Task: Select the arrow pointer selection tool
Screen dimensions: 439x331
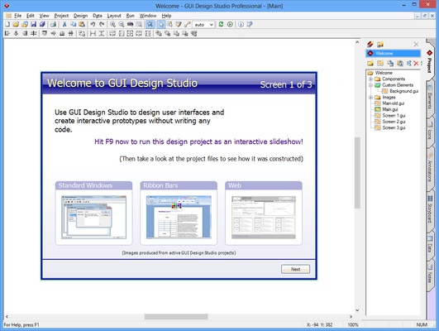Action: point(161,24)
